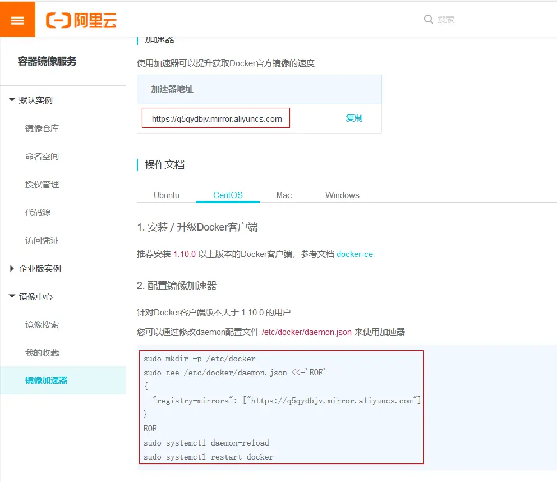Click the Aliyun logo
This screenshot has height=482, width=557.
[x=81, y=20]
